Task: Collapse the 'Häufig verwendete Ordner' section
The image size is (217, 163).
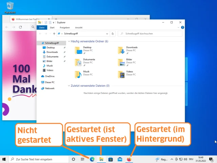Action: tap(69, 41)
